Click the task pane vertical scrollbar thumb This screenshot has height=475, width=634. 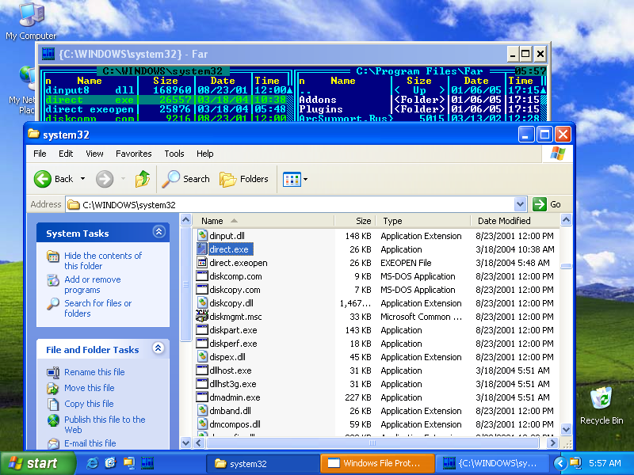tap(185, 284)
